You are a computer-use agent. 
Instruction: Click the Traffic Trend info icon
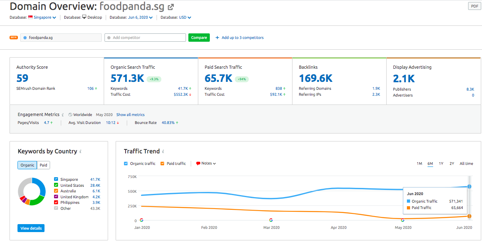click(163, 151)
